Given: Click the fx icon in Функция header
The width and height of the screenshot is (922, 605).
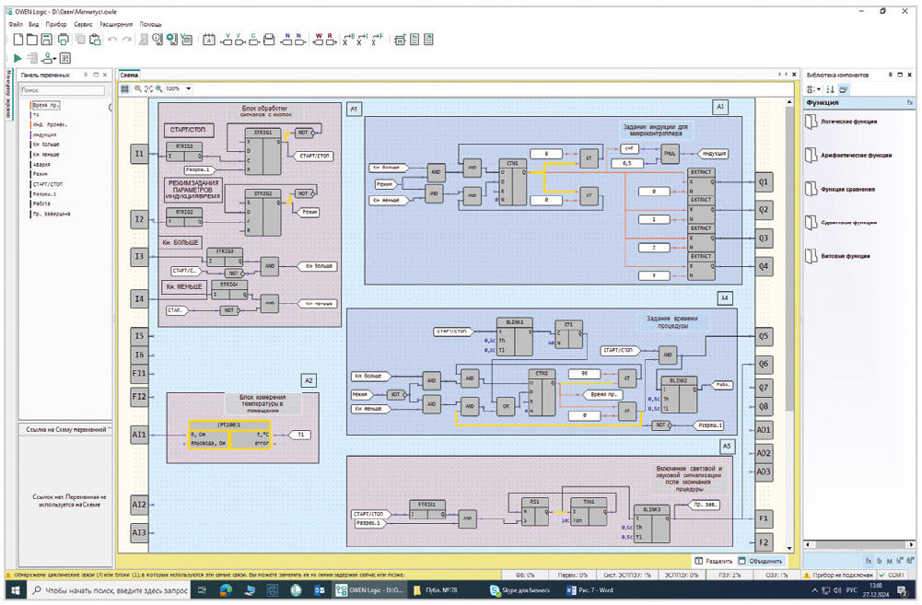Looking at the screenshot, I should point(910,103).
